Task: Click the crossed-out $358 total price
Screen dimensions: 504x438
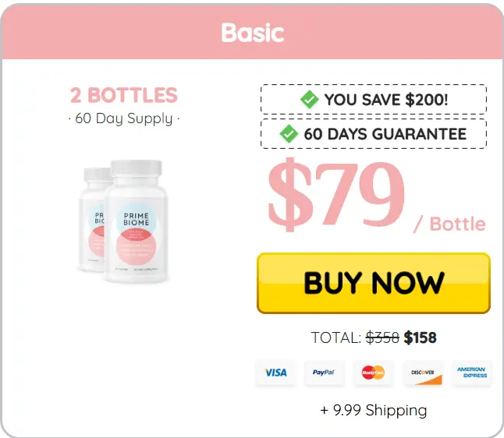Action: (382, 337)
